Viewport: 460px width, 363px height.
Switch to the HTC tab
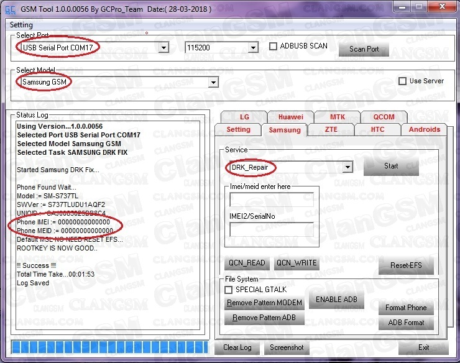click(x=377, y=129)
